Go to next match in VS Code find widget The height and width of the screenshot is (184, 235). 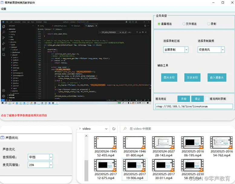(x=140, y=32)
